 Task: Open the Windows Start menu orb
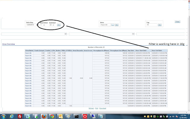(x=3, y=116)
